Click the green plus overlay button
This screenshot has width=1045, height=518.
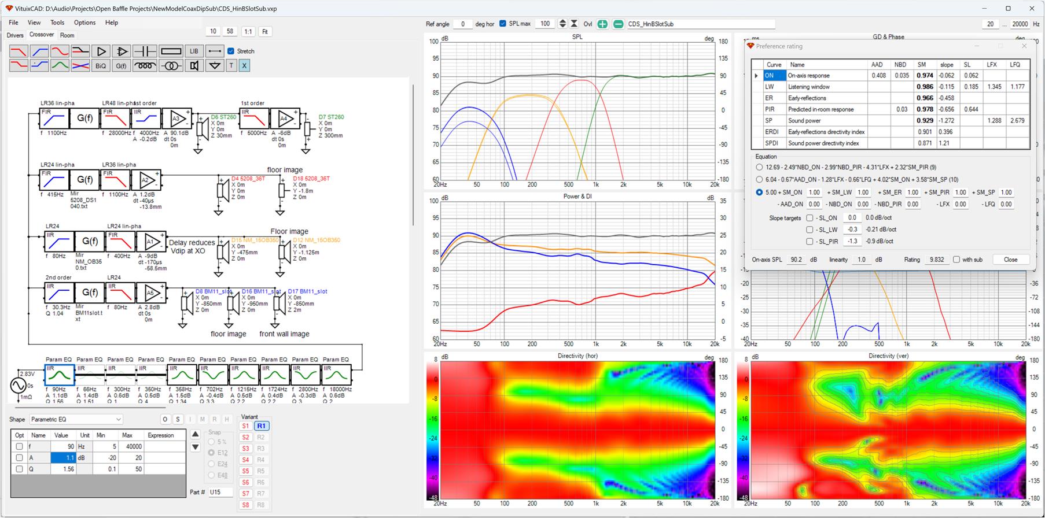point(603,24)
